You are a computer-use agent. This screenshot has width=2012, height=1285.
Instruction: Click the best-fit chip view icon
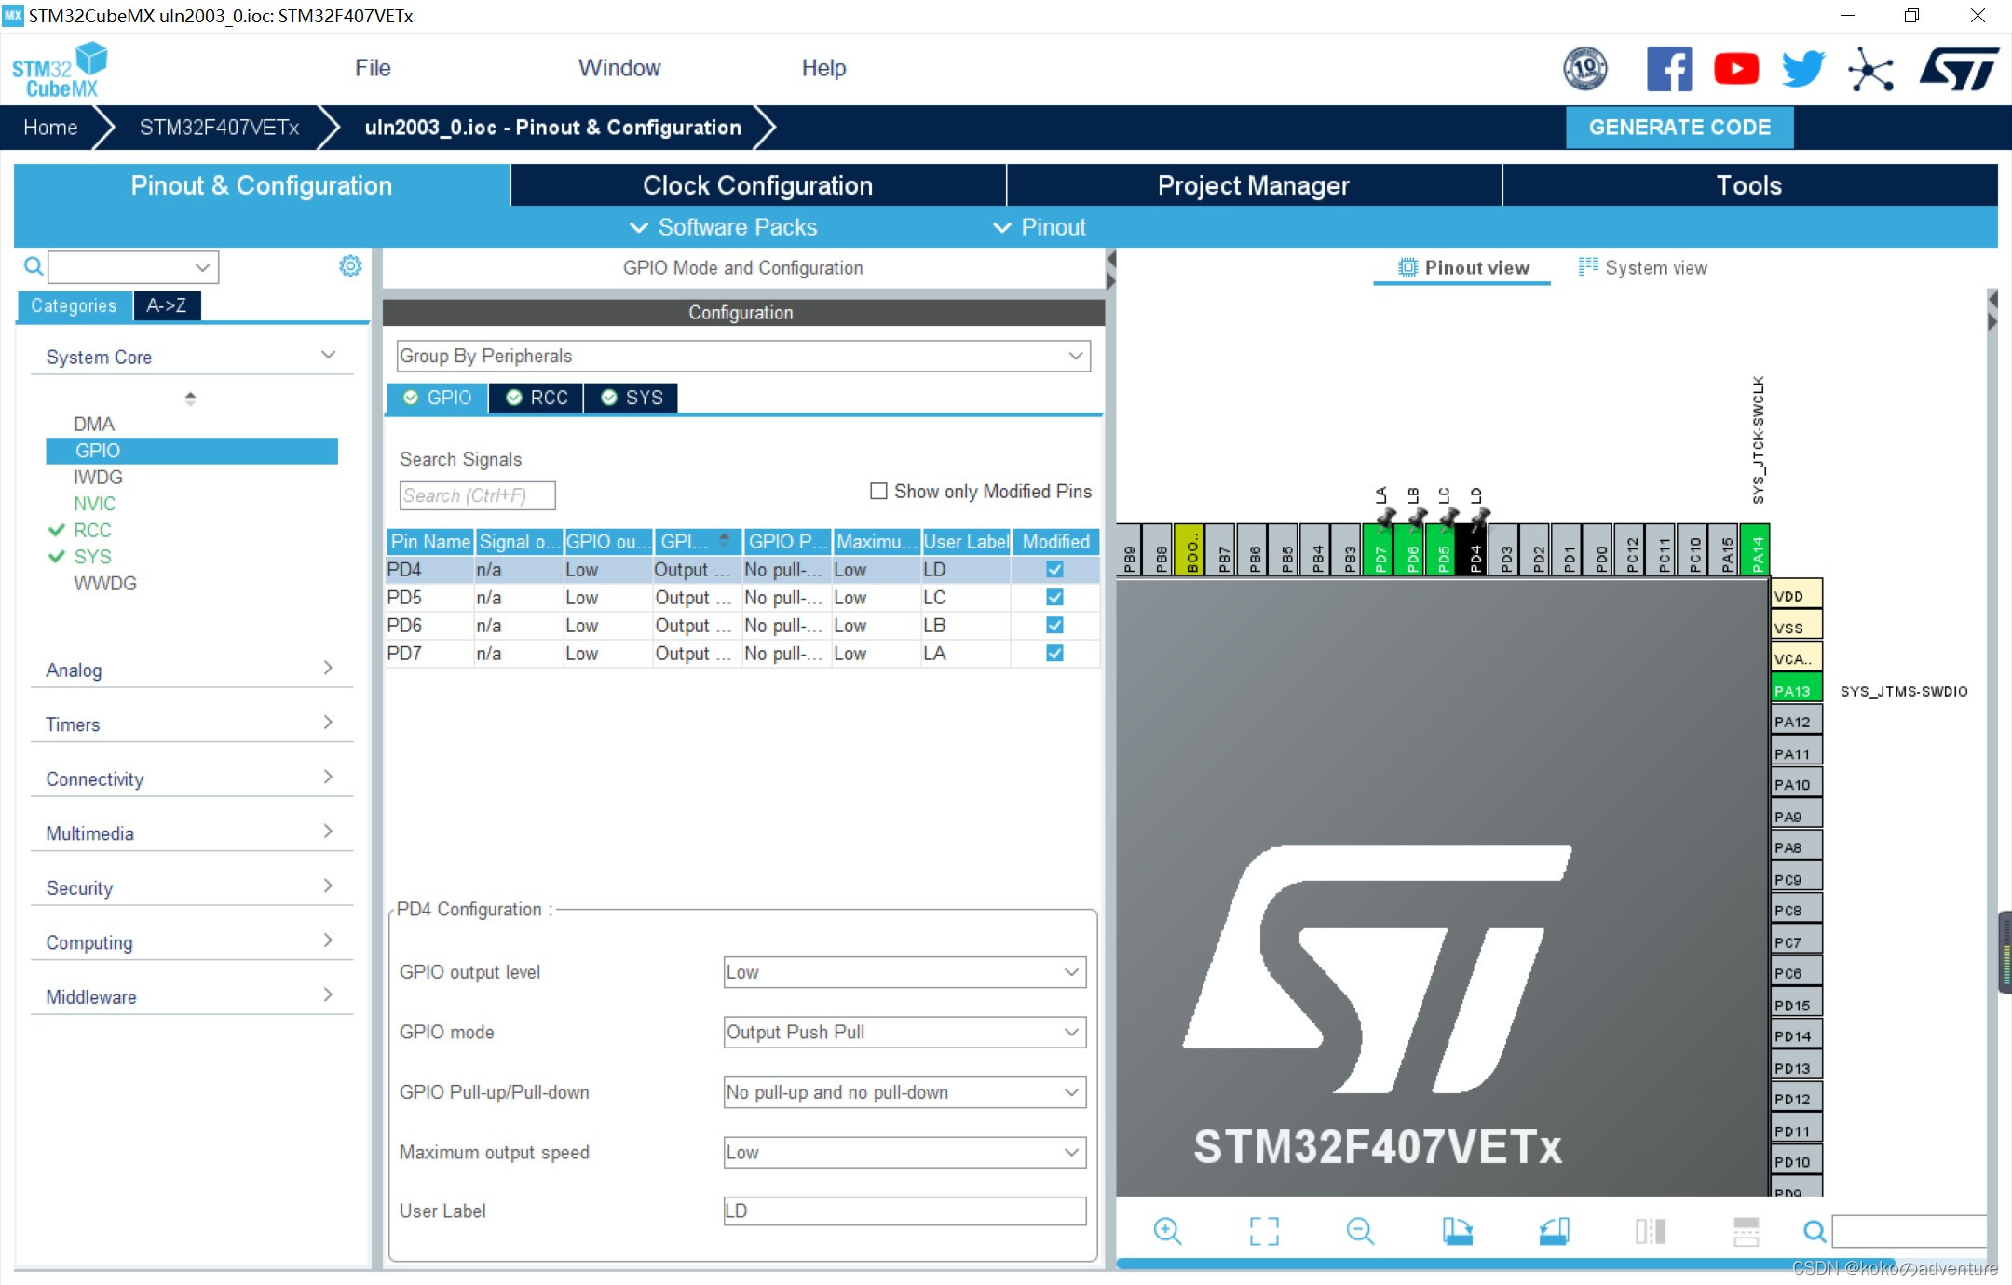point(1264,1231)
